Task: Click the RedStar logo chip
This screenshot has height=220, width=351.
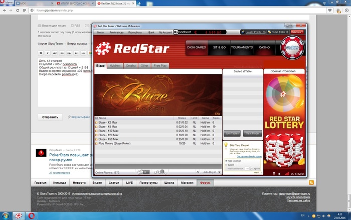Action: tap(103, 48)
